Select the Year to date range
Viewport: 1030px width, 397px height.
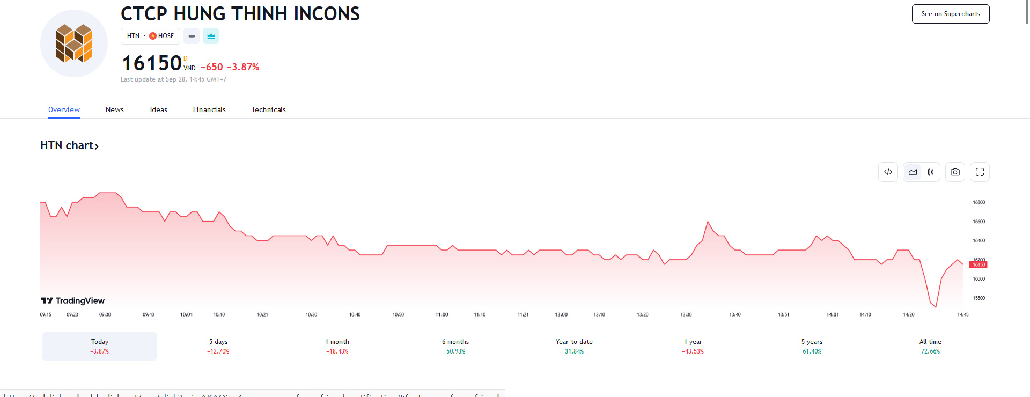(x=574, y=346)
